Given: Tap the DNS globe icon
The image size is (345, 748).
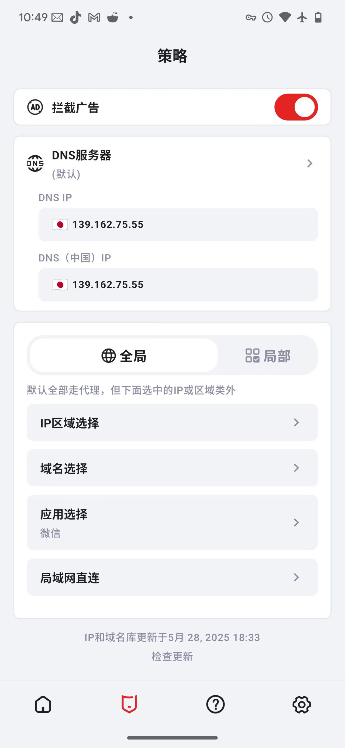Looking at the screenshot, I should (x=35, y=163).
